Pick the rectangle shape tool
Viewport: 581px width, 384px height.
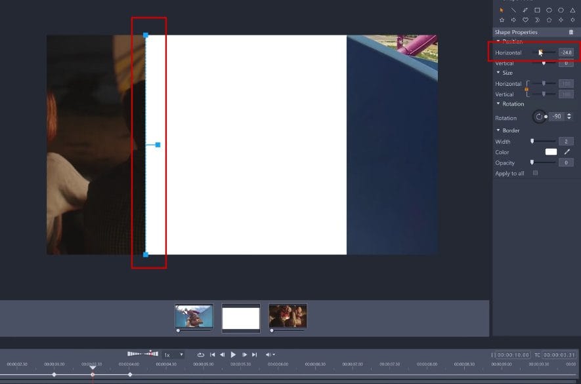coord(537,10)
